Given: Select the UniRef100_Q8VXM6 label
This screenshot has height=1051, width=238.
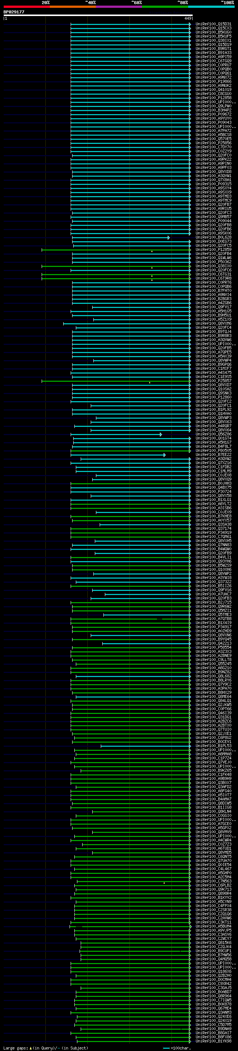Looking at the screenshot, I should pyautogui.click(x=213, y=323).
